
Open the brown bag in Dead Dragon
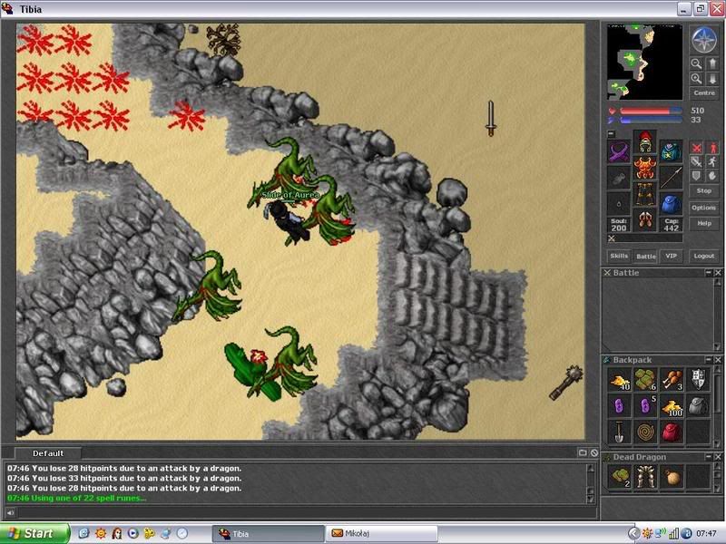click(x=672, y=478)
